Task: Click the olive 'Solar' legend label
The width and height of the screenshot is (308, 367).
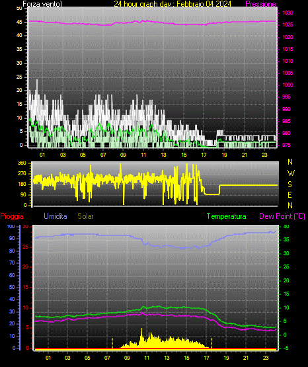Action: [85, 216]
